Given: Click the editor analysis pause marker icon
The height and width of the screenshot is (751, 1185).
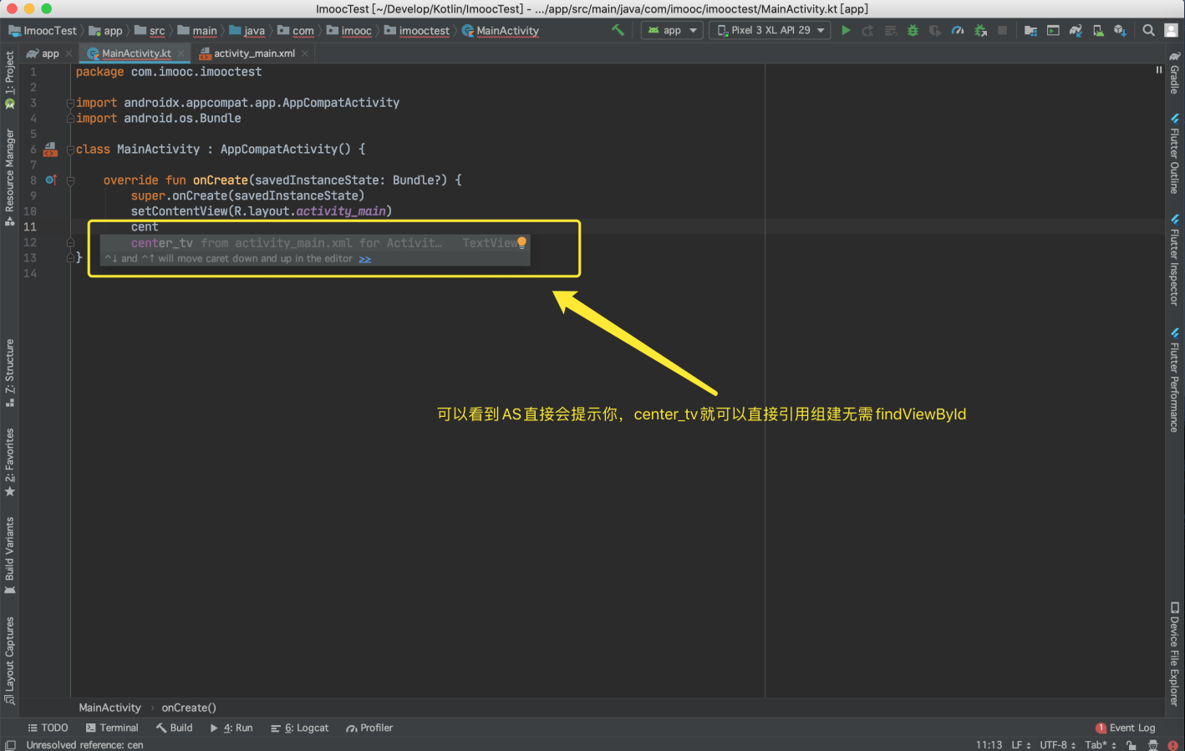Looking at the screenshot, I should tap(1159, 70).
